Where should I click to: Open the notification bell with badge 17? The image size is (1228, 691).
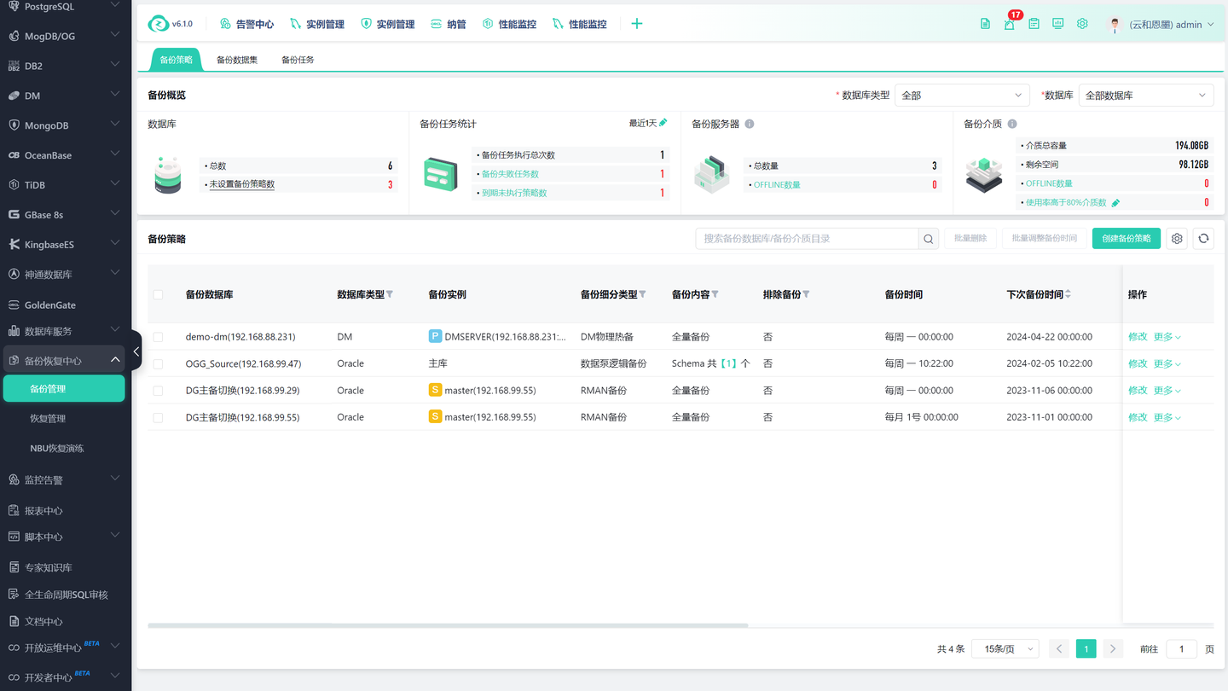[1010, 24]
